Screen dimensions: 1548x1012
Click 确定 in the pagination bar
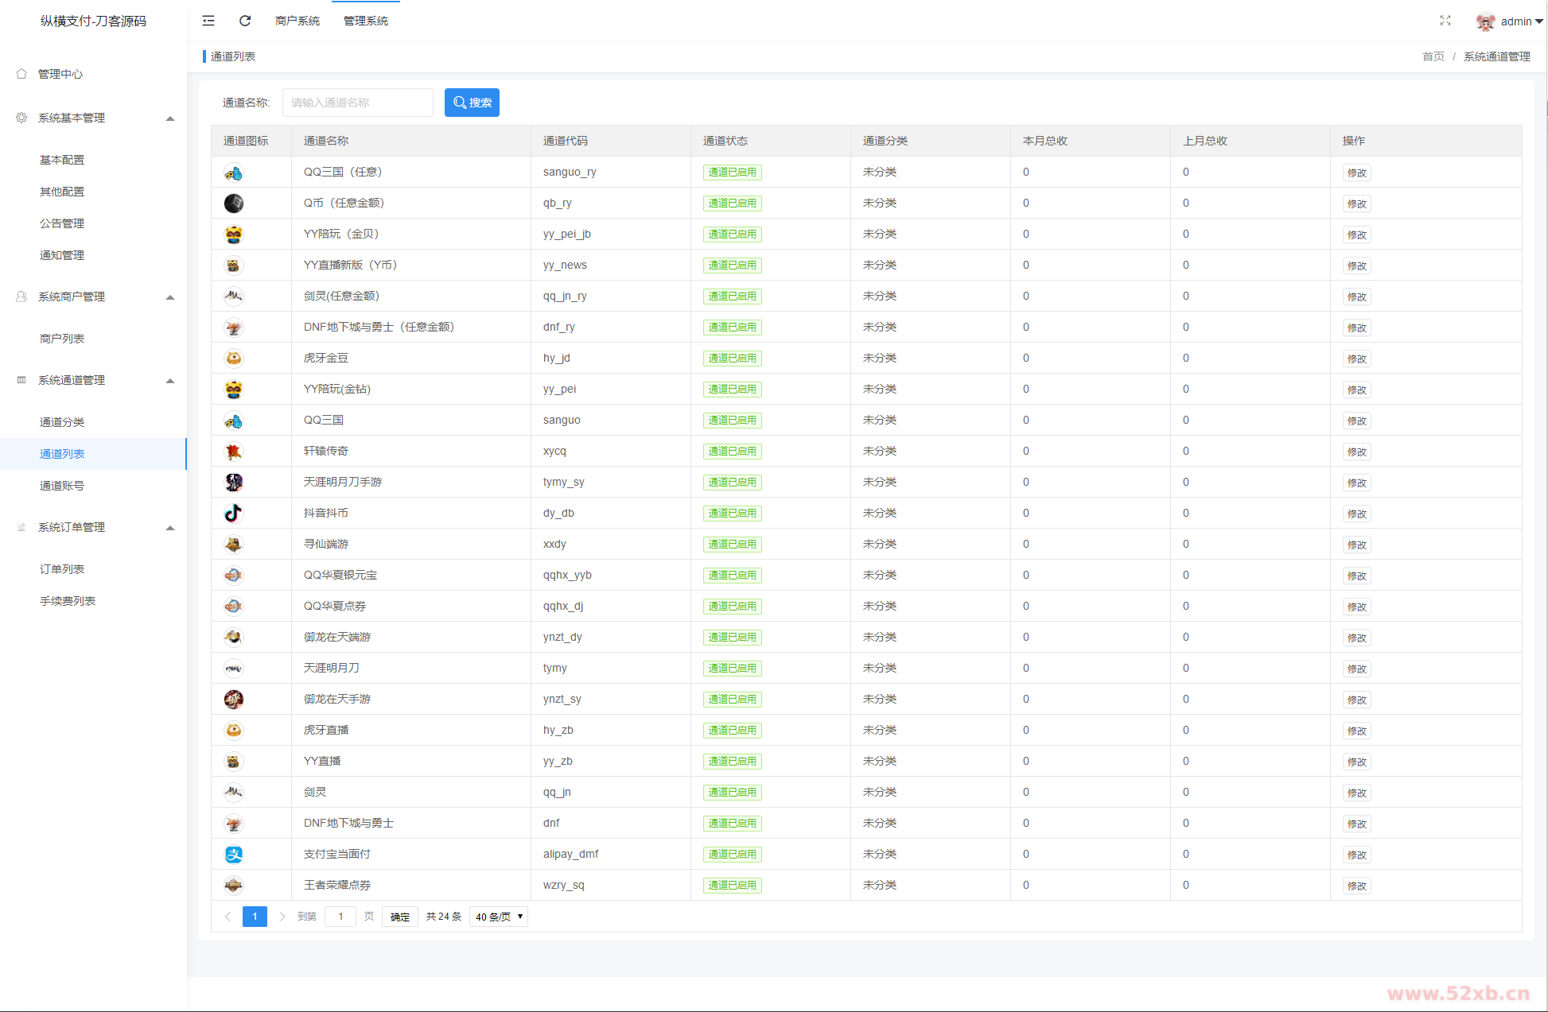[399, 917]
